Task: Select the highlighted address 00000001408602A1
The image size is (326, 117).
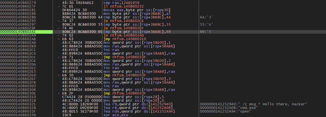Action: [18, 32]
